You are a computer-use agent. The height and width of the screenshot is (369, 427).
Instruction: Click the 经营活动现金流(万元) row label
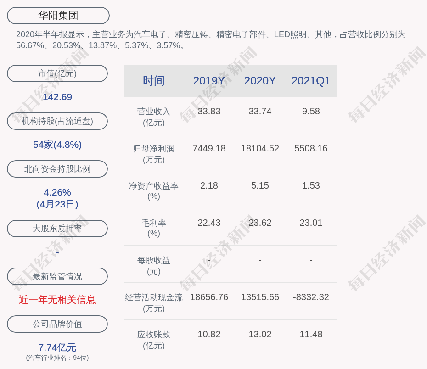[154, 302]
